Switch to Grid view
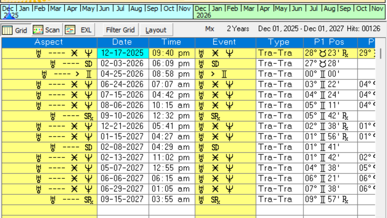The width and height of the screenshot is (387, 218). [x=15, y=30]
